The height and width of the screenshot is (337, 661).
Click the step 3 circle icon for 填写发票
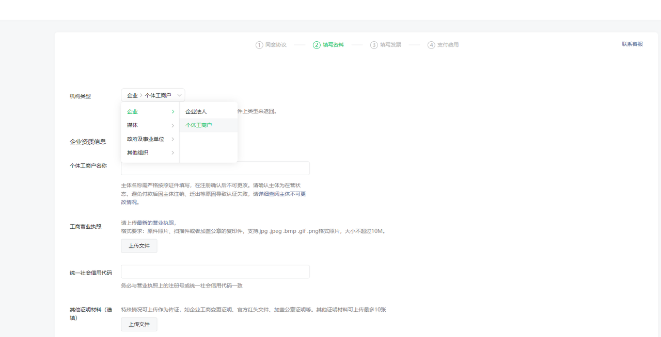[x=374, y=45]
